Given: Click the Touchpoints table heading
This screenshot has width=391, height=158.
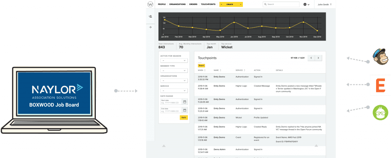Looking at the screenshot, I should pyautogui.click(x=207, y=58).
